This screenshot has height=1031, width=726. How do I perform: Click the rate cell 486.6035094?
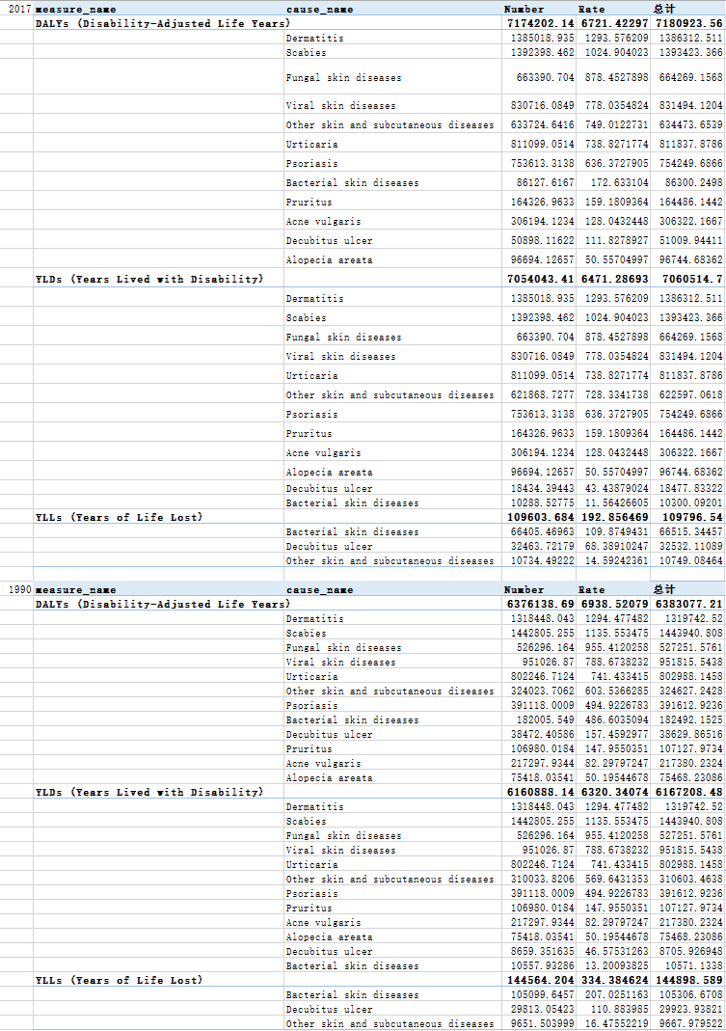616,720
